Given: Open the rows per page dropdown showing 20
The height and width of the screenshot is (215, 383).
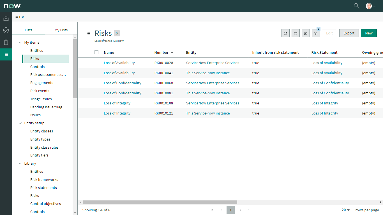Looking at the screenshot, I should tap(345, 210).
